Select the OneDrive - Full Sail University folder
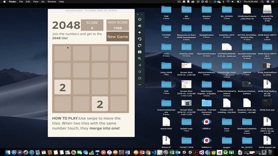This screenshot has width=278, height=156. coord(207,103)
